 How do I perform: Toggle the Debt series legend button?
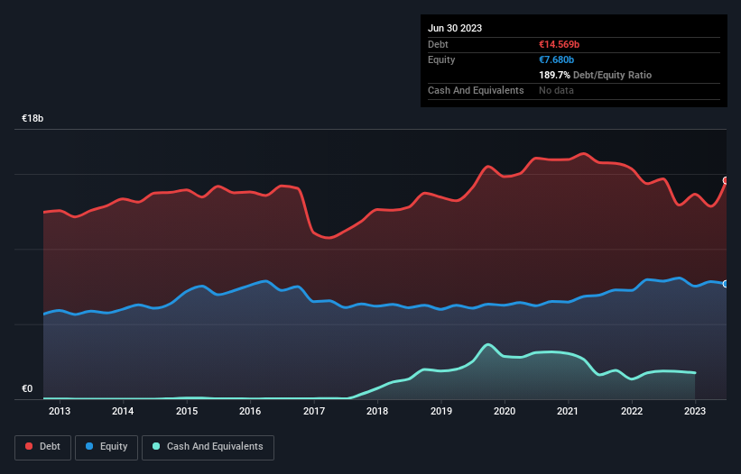click(43, 447)
